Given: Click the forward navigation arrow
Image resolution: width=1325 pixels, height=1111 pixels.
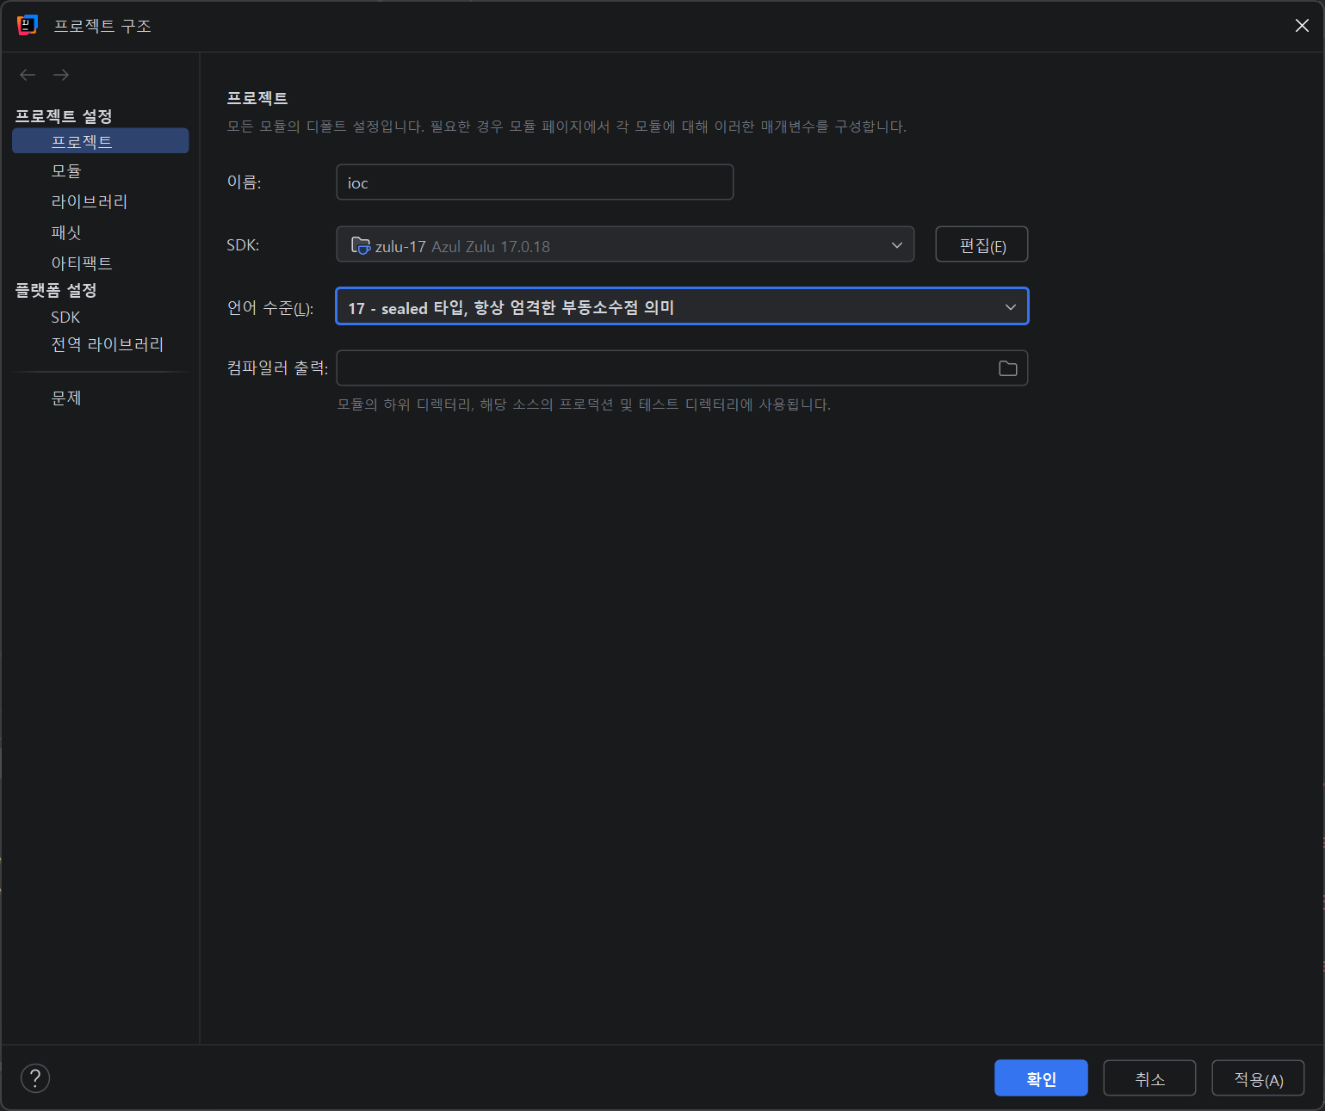Looking at the screenshot, I should click(x=61, y=75).
